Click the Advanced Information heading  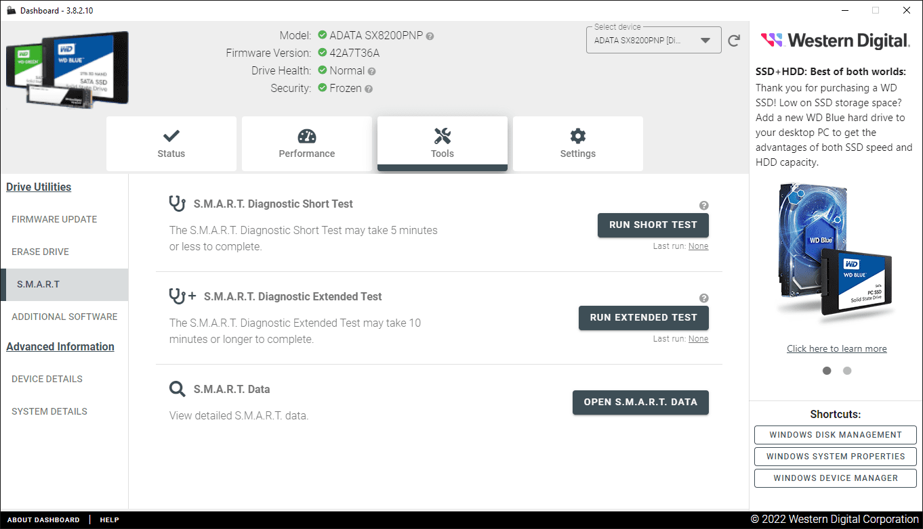pos(60,347)
